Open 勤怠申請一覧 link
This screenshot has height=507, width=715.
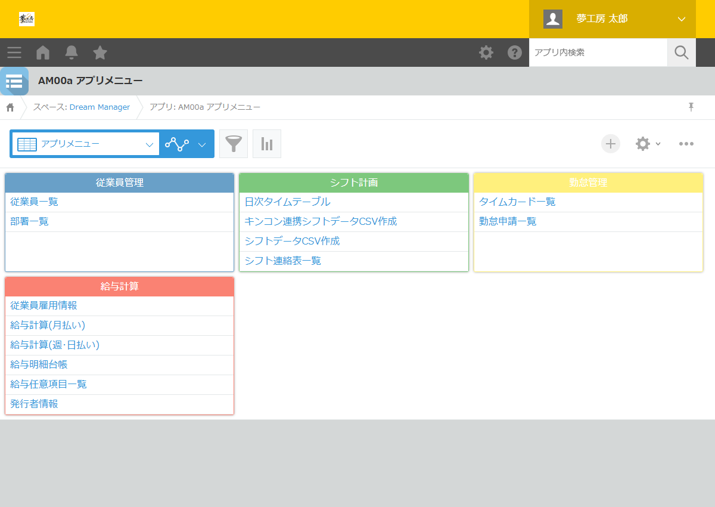click(x=508, y=222)
